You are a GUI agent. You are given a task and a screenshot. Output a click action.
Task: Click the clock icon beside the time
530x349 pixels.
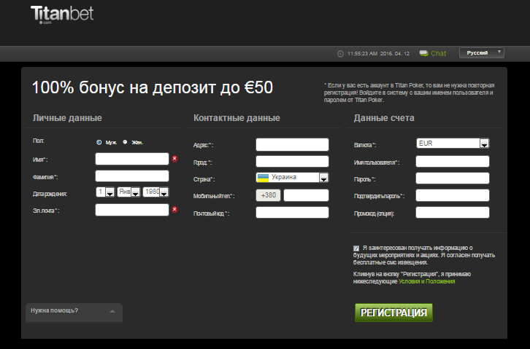point(340,54)
